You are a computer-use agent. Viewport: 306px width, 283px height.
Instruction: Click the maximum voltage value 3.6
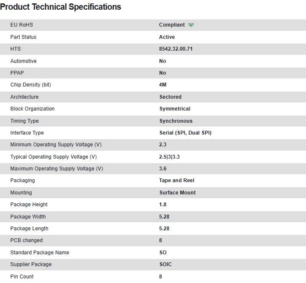(x=163, y=169)
